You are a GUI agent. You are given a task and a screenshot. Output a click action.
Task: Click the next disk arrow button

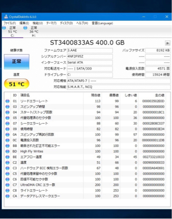pos(168,43)
